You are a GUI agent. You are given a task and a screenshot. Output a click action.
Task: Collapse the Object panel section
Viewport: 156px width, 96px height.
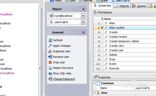pyautogui.click(x=83, y=9)
